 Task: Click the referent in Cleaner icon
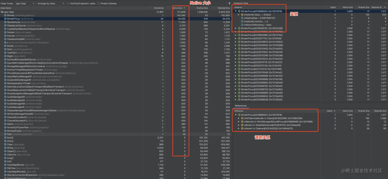[x=242, y=128]
